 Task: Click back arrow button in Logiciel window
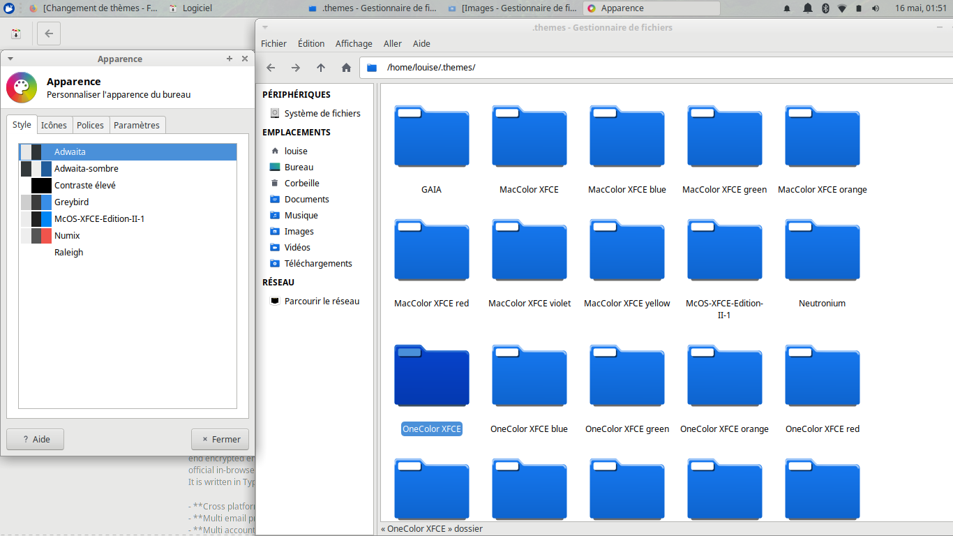click(x=48, y=33)
